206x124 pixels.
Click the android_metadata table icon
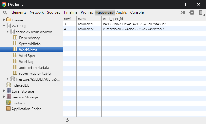pyautogui.click(x=15, y=67)
